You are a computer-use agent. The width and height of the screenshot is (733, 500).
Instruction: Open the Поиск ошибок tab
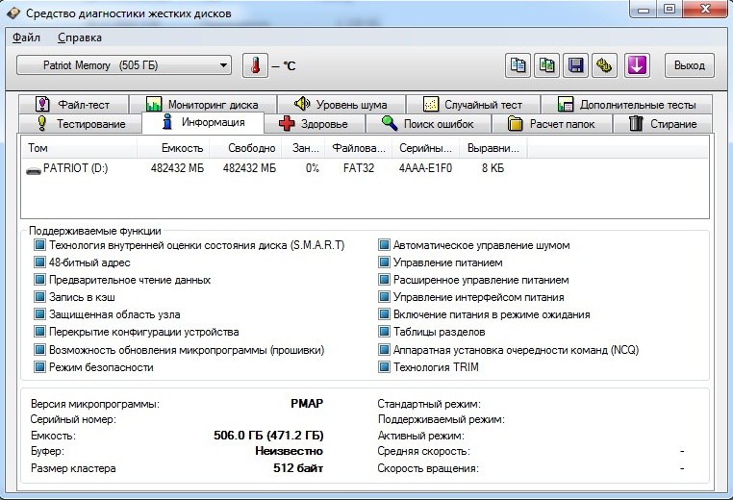point(428,124)
